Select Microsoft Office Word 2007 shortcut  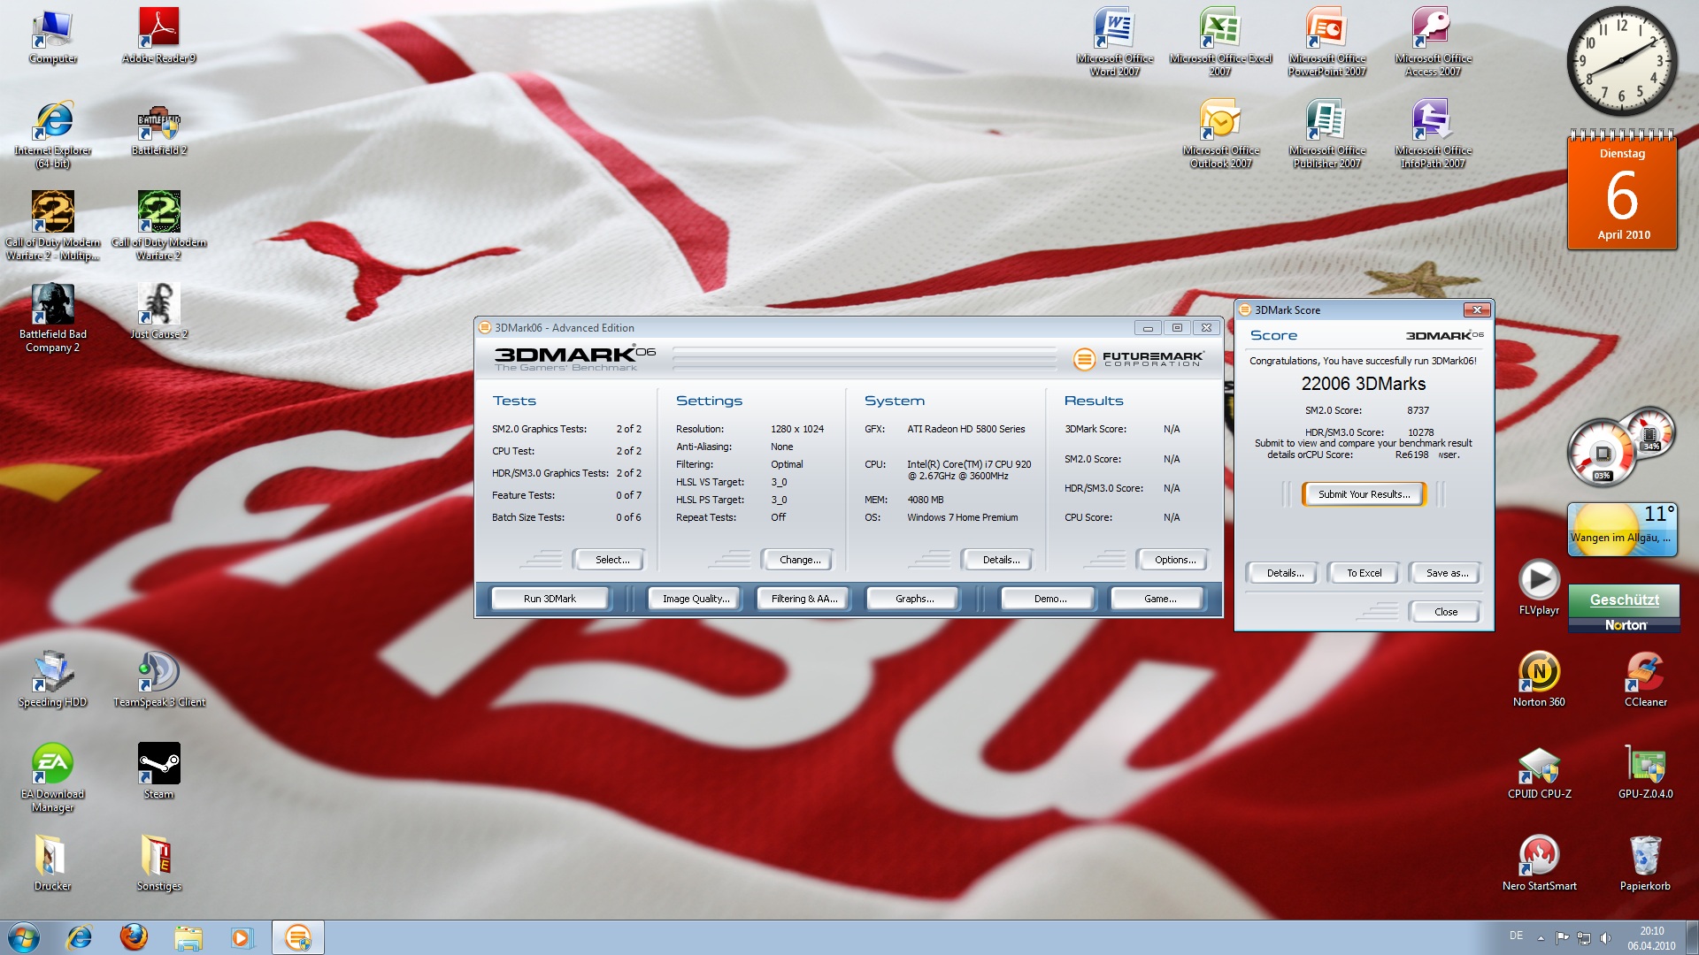[x=1115, y=42]
